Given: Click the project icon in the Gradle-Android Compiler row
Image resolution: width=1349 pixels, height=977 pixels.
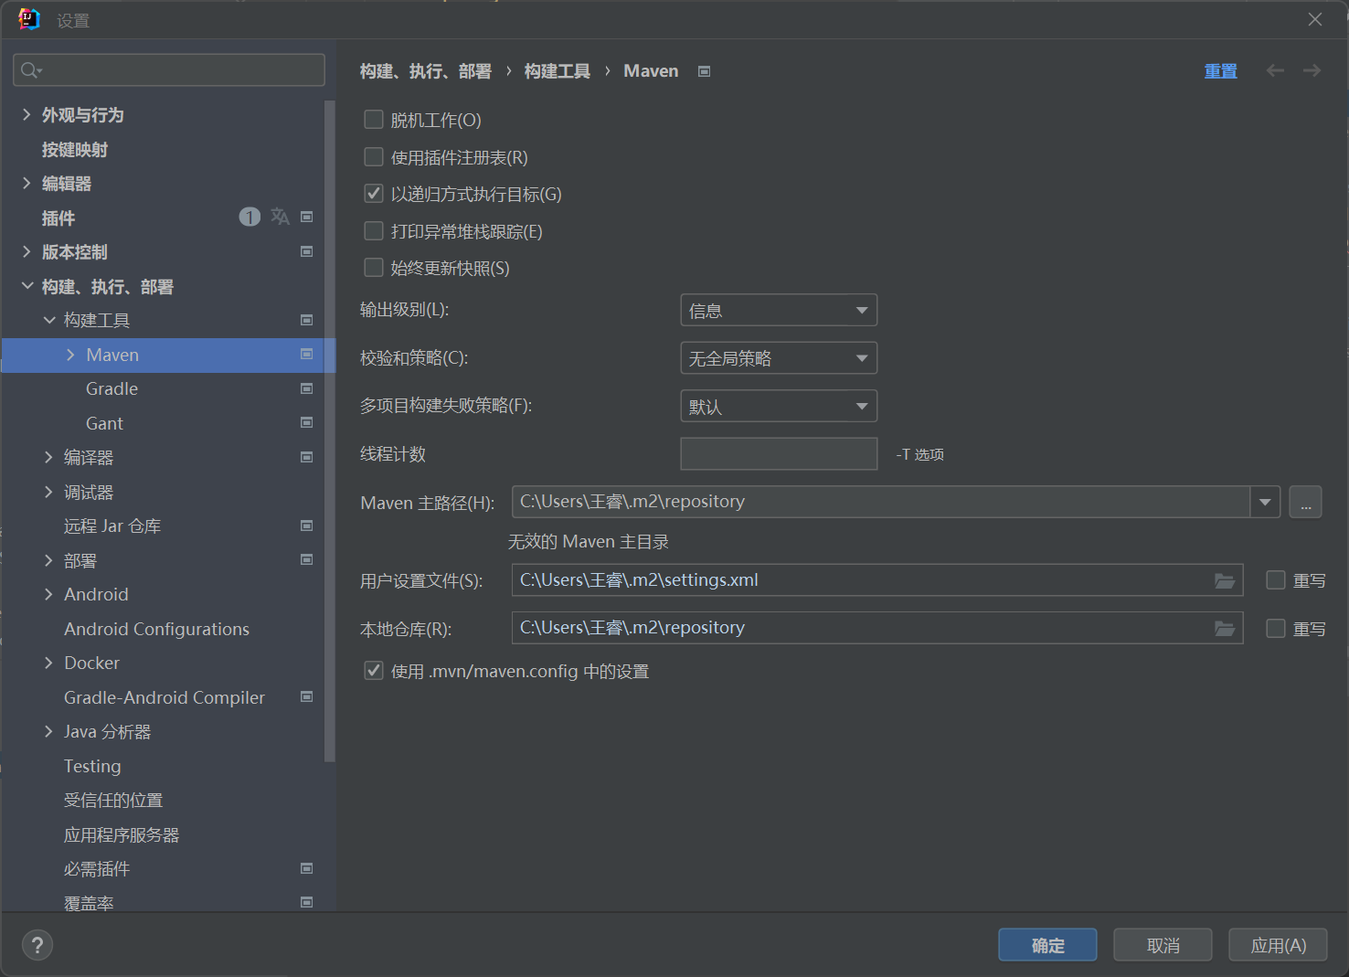Looking at the screenshot, I should [307, 696].
